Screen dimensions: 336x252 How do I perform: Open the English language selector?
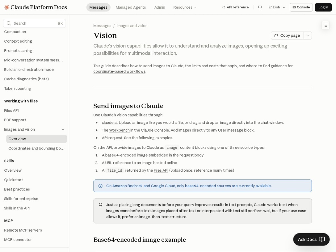click(x=277, y=7)
